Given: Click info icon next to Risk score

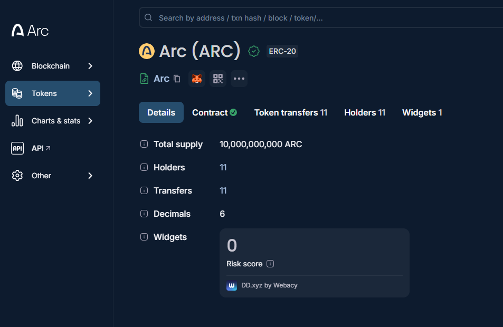Looking at the screenshot, I should tap(270, 264).
